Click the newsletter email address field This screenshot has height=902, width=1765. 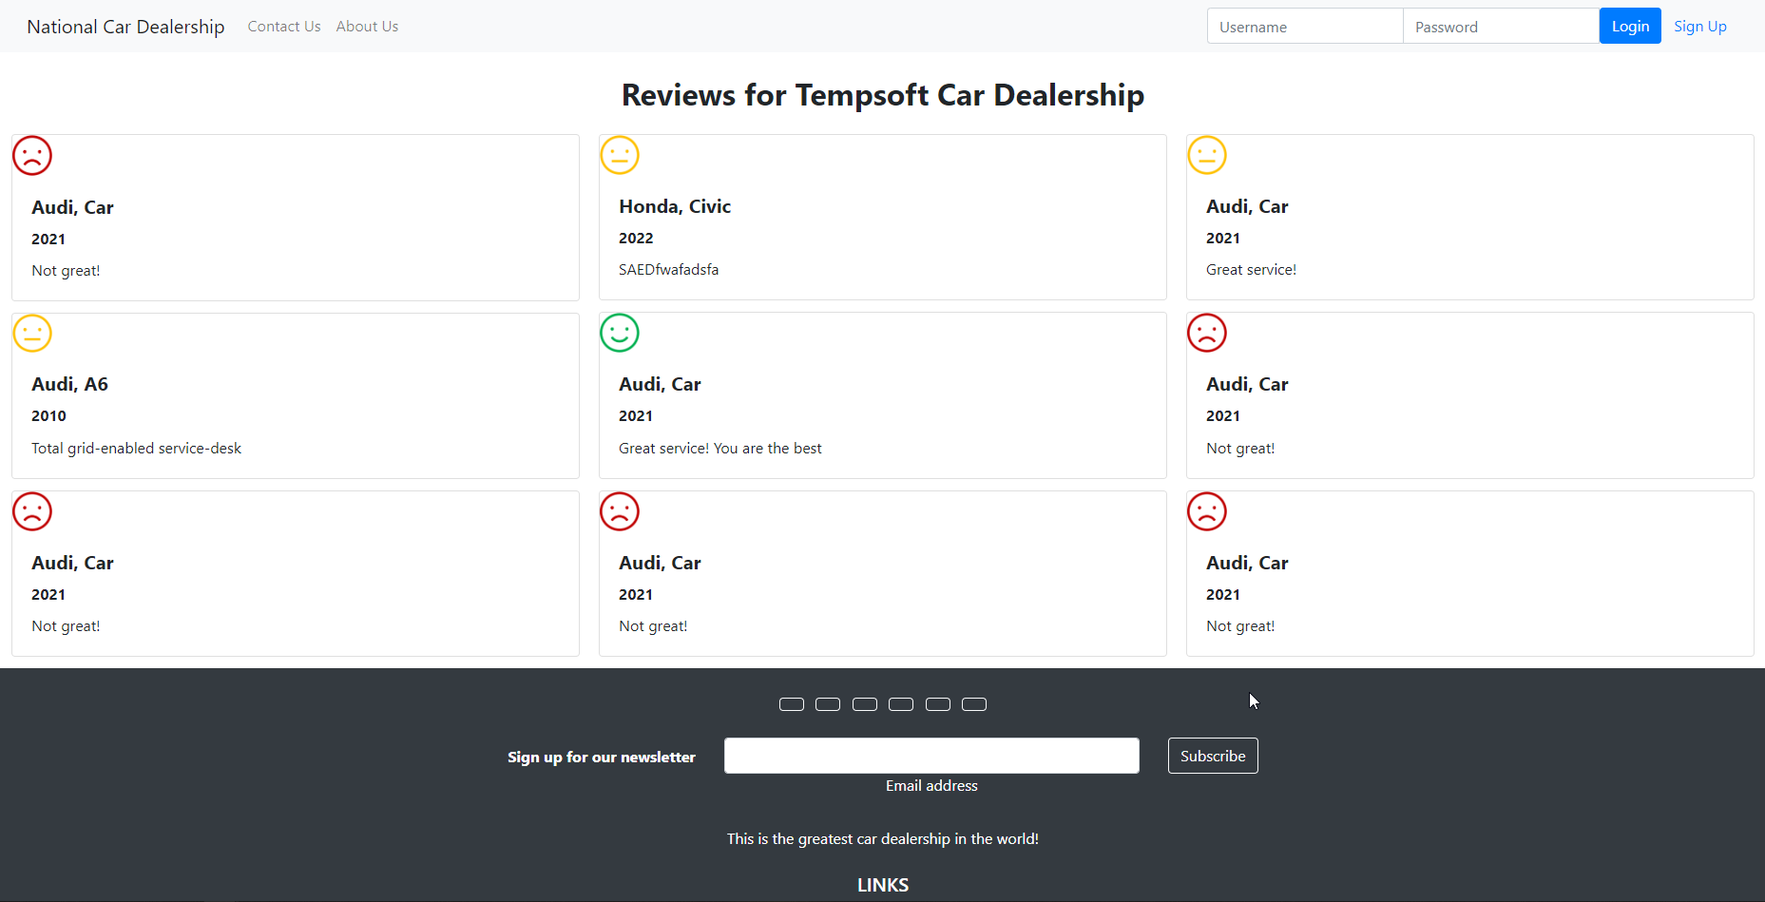[931, 756]
